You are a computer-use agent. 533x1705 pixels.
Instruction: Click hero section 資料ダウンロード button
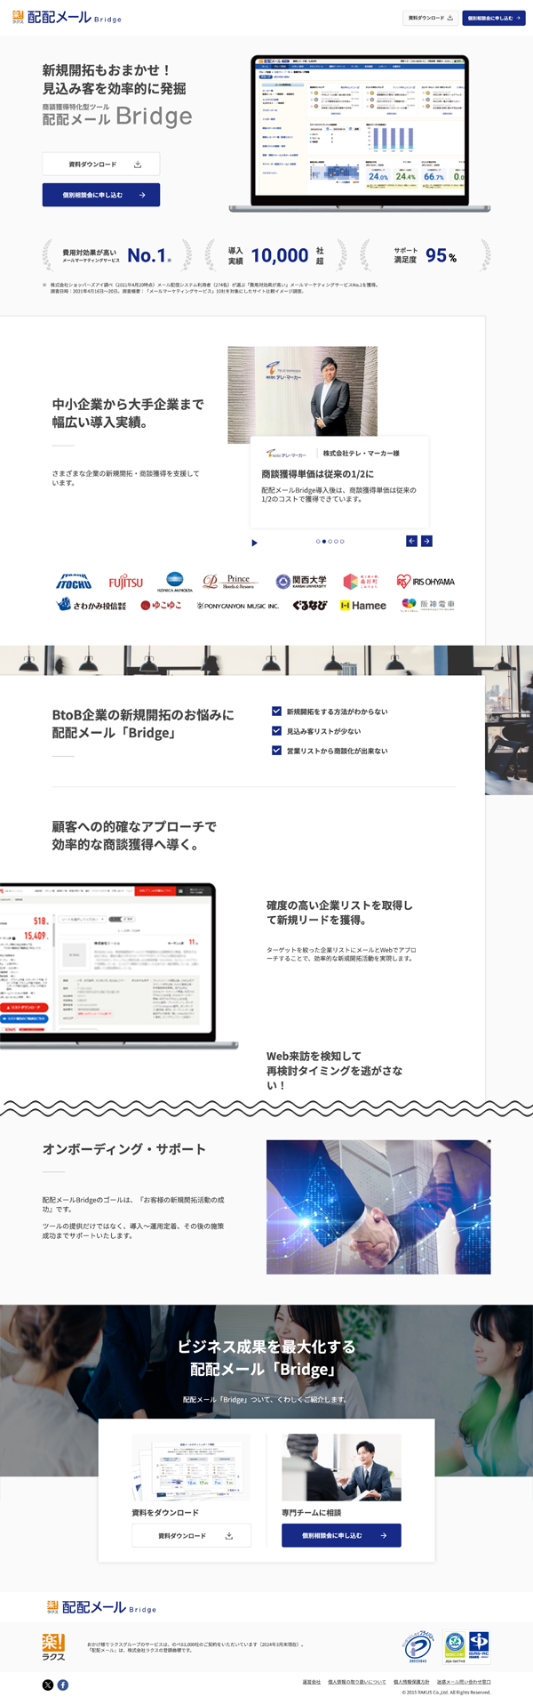[x=101, y=164]
